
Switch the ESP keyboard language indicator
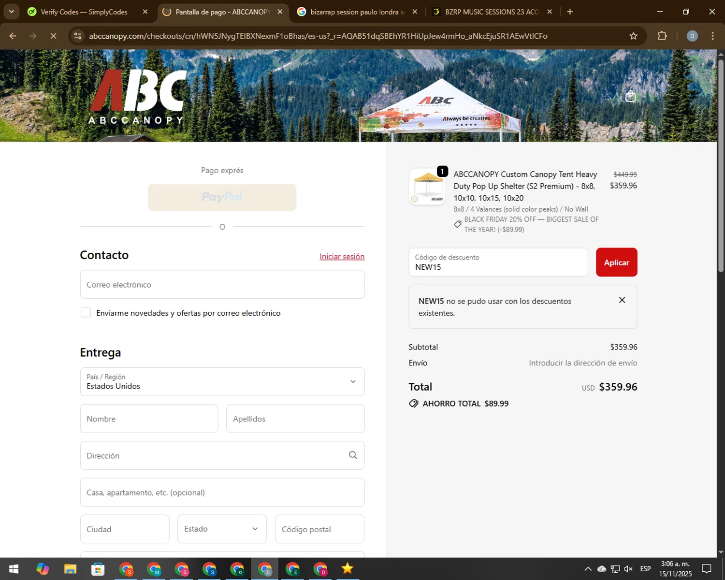[645, 569]
